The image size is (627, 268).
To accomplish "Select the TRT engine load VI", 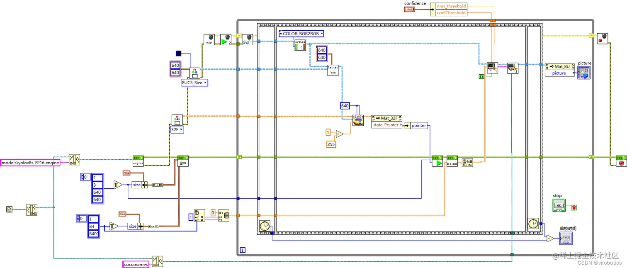I will coord(138,161).
